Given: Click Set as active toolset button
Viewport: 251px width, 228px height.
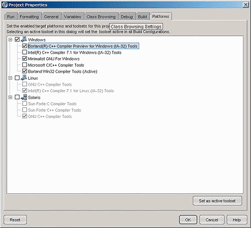Looking at the screenshot, I should (217, 201).
